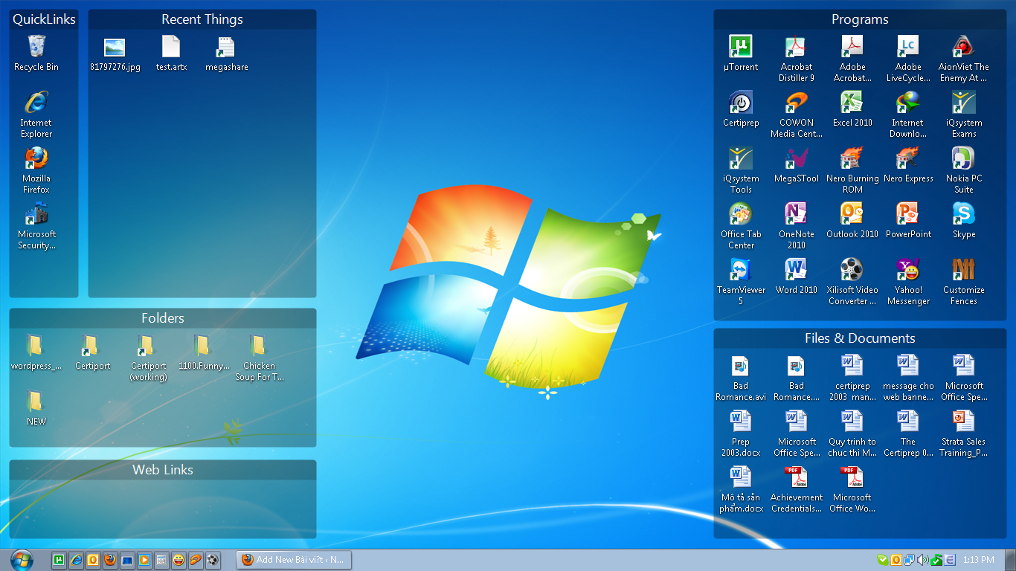Select the Adobe LiveCycle shortcut
The image size is (1016, 571).
(908, 59)
